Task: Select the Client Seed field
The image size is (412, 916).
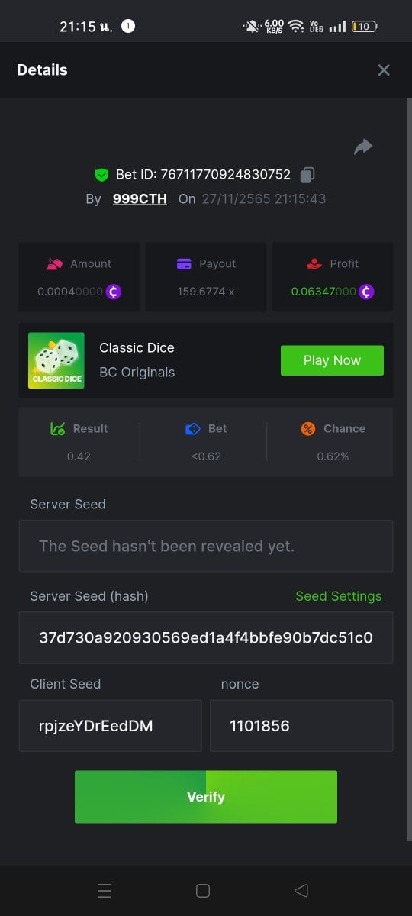Action: [111, 726]
